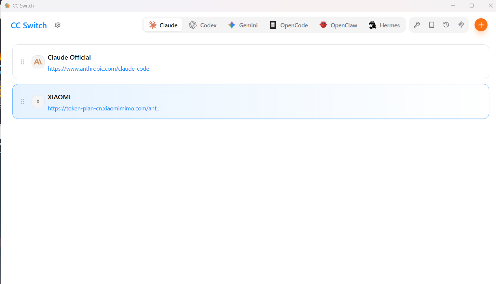Open the XIAOMI token-plan URL link

coord(104,108)
